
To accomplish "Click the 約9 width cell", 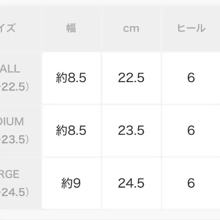I will point(71,183).
